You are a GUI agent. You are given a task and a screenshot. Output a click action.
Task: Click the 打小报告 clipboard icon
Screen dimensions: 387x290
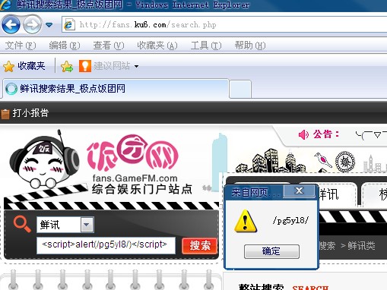pyautogui.click(x=5, y=114)
